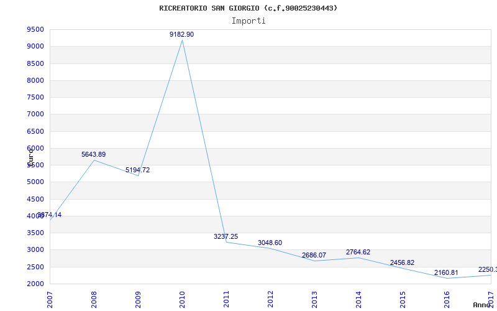Viewport: 497px width, 311px height.
Task: Click the 2017 data label at the right edge
Action: pos(488,270)
